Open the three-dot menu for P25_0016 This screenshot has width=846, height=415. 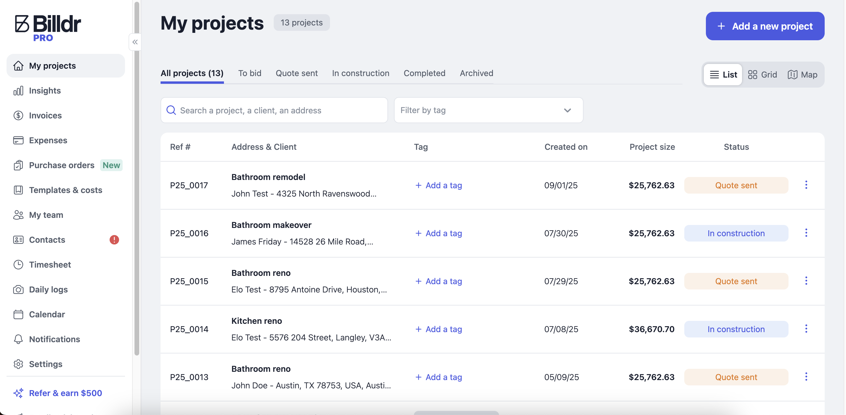[806, 233]
